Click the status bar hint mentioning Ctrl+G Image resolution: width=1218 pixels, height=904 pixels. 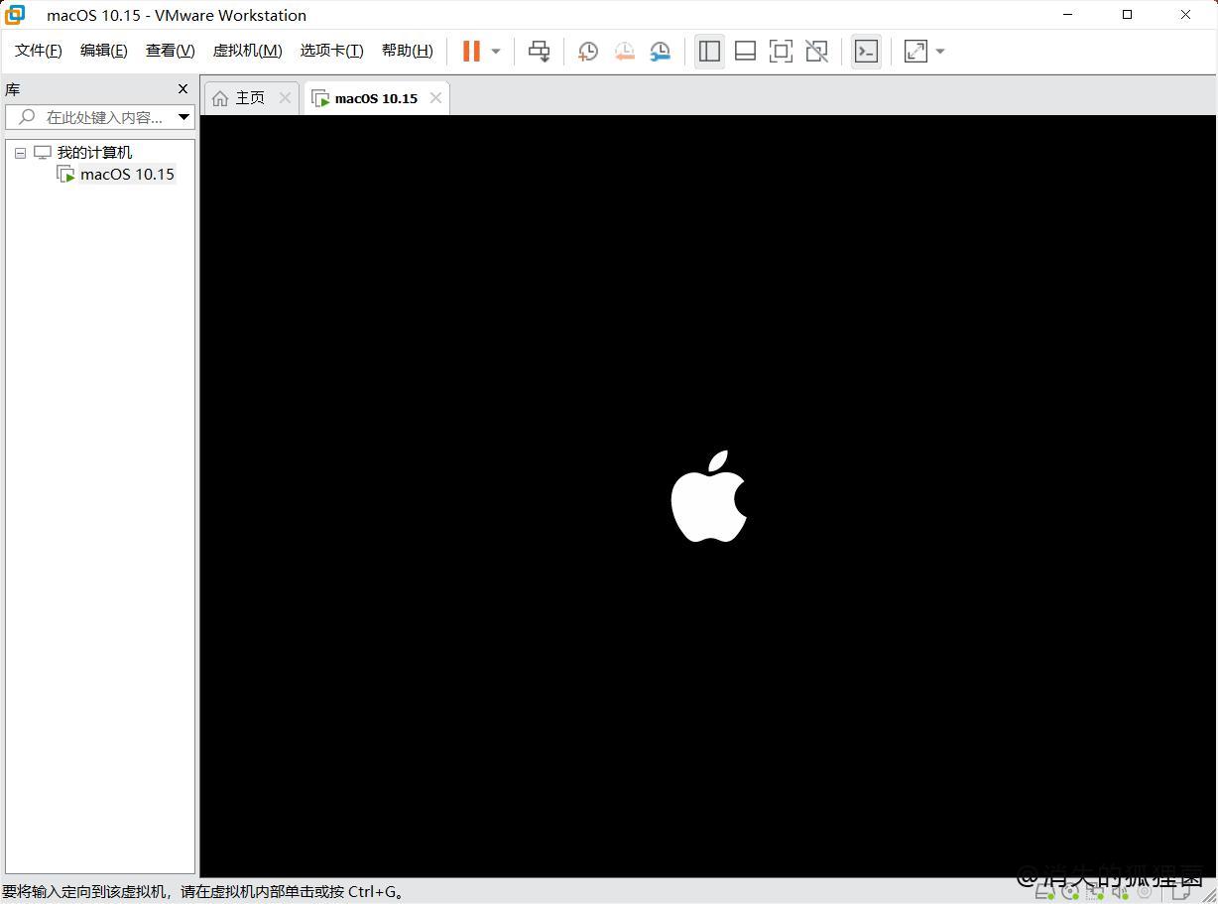tap(203, 892)
